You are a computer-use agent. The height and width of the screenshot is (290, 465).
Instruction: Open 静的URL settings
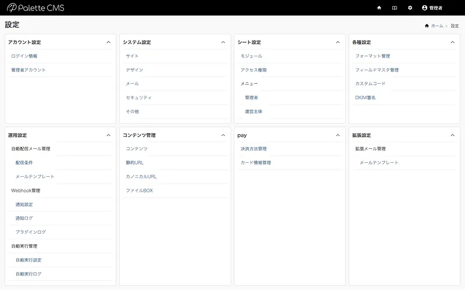click(x=135, y=163)
